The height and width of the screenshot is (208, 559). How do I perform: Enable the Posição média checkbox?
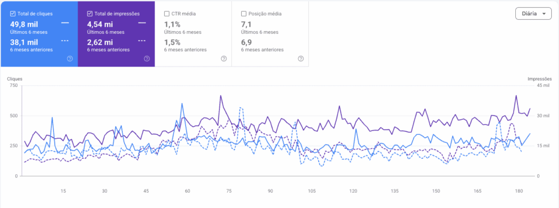pos(244,14)
